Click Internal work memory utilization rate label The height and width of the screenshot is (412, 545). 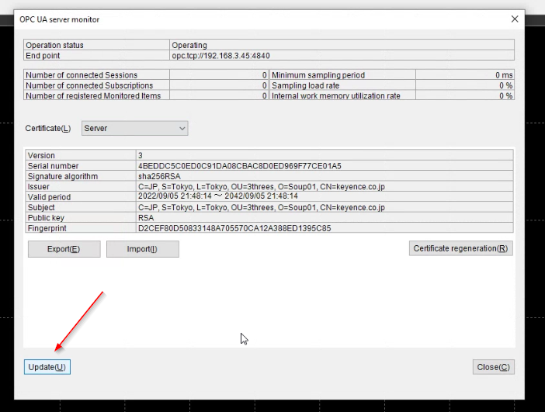tap(335, 96)
